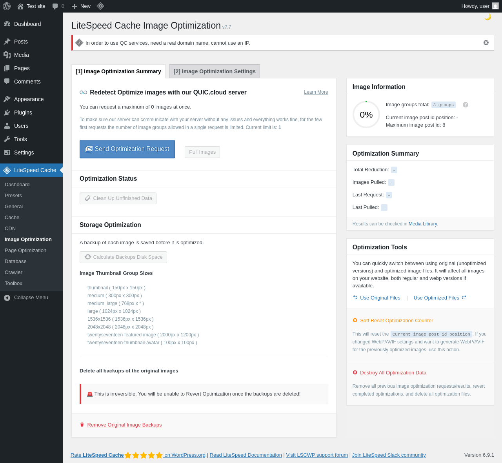This screenshot has height=463, width=502.
Task: Open the Media Library link
Action: click(423, 224)
